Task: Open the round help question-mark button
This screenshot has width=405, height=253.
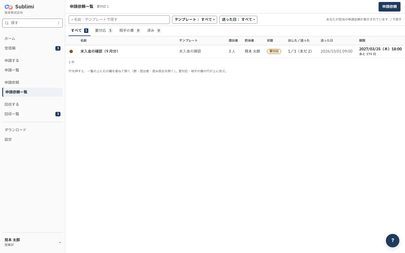Action: (393, 240)
